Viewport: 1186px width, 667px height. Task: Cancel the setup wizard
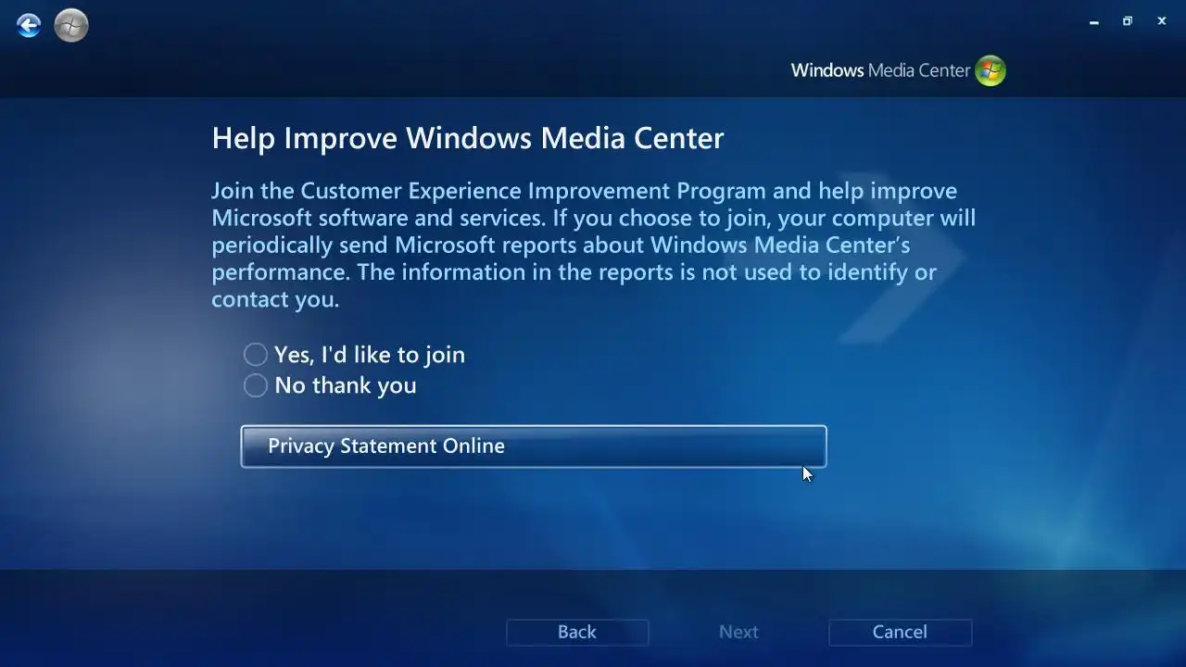(900, 632)
